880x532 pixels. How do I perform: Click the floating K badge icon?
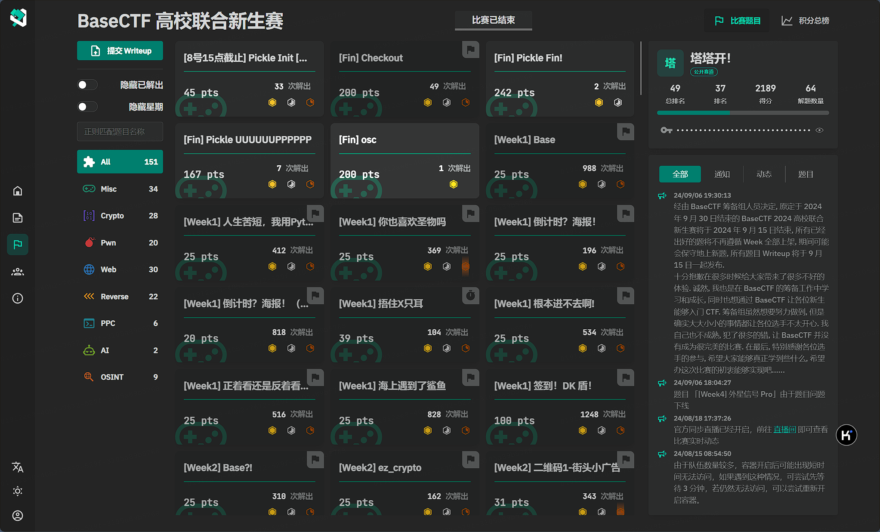(846, 435)
